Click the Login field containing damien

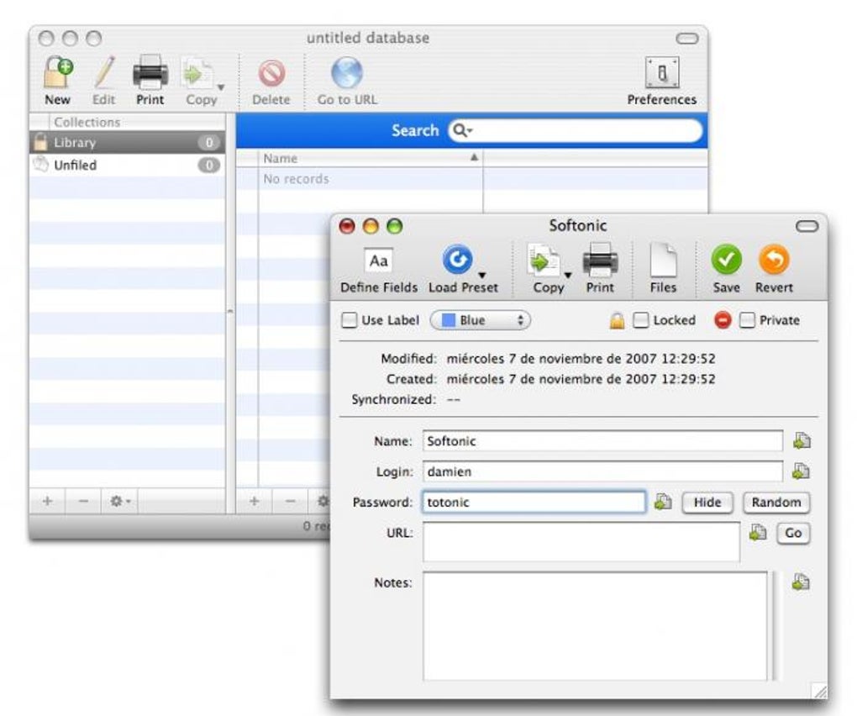click(602, 471)
